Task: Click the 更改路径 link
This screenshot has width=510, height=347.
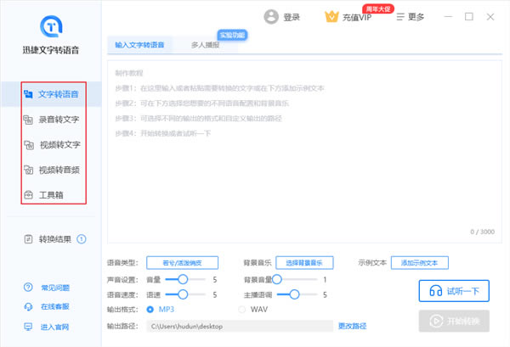Action: (352, 326)
